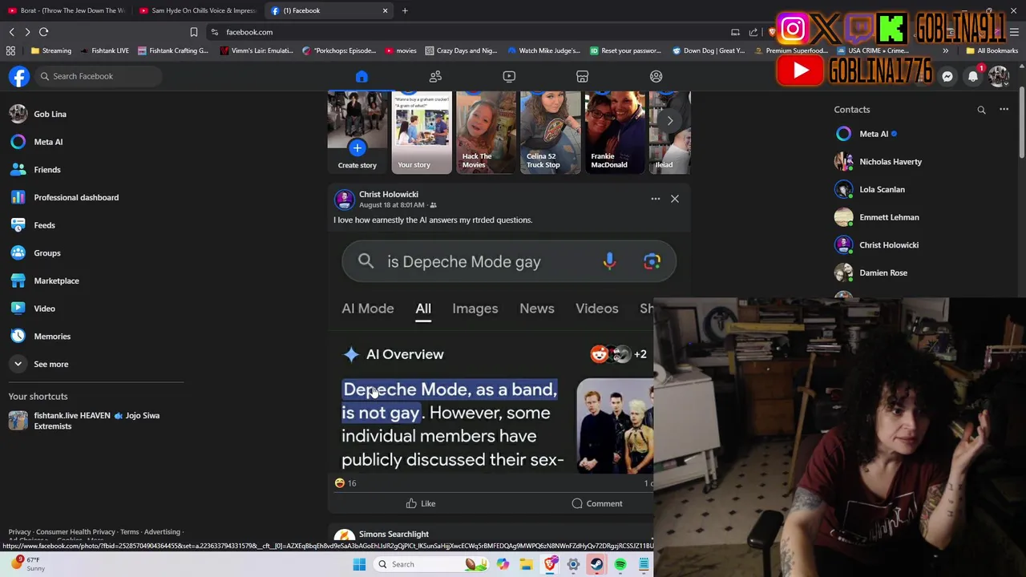1026x577 pixels.
Task: Show more bookmarks with the chevron
Action: (945, 50)
